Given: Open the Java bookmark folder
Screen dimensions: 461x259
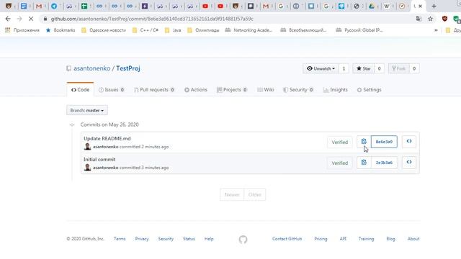Looking at the screenshot, I should [x=173, y=30].
